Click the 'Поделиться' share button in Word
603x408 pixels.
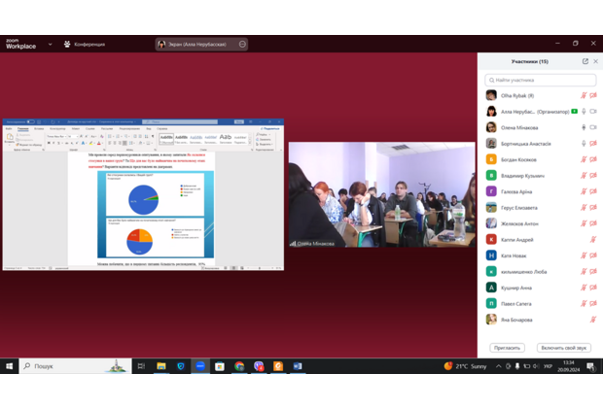(269, 128)
